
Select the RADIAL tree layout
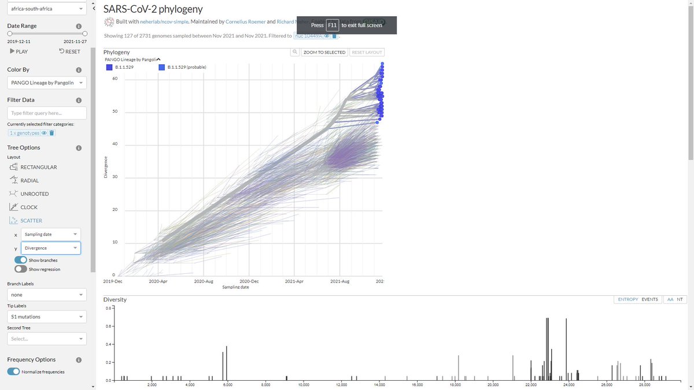tap(24, 180)
